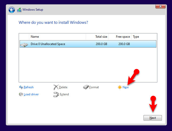Select the Drive 0 Unallocated Space row

click(88, 44)
